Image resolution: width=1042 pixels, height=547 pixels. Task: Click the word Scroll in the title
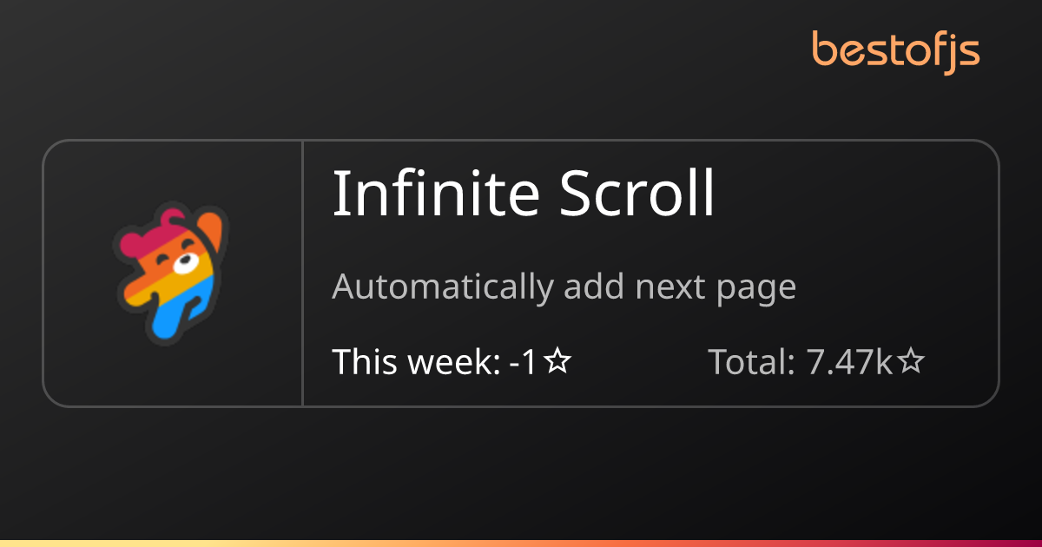tap(625, 194)
